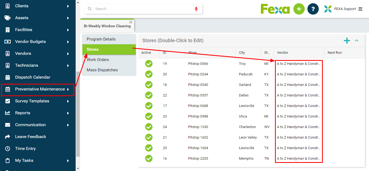Click the sidebar scrollbar down arrow
This screenshot has width=369, height=171.
click(78, 169)
